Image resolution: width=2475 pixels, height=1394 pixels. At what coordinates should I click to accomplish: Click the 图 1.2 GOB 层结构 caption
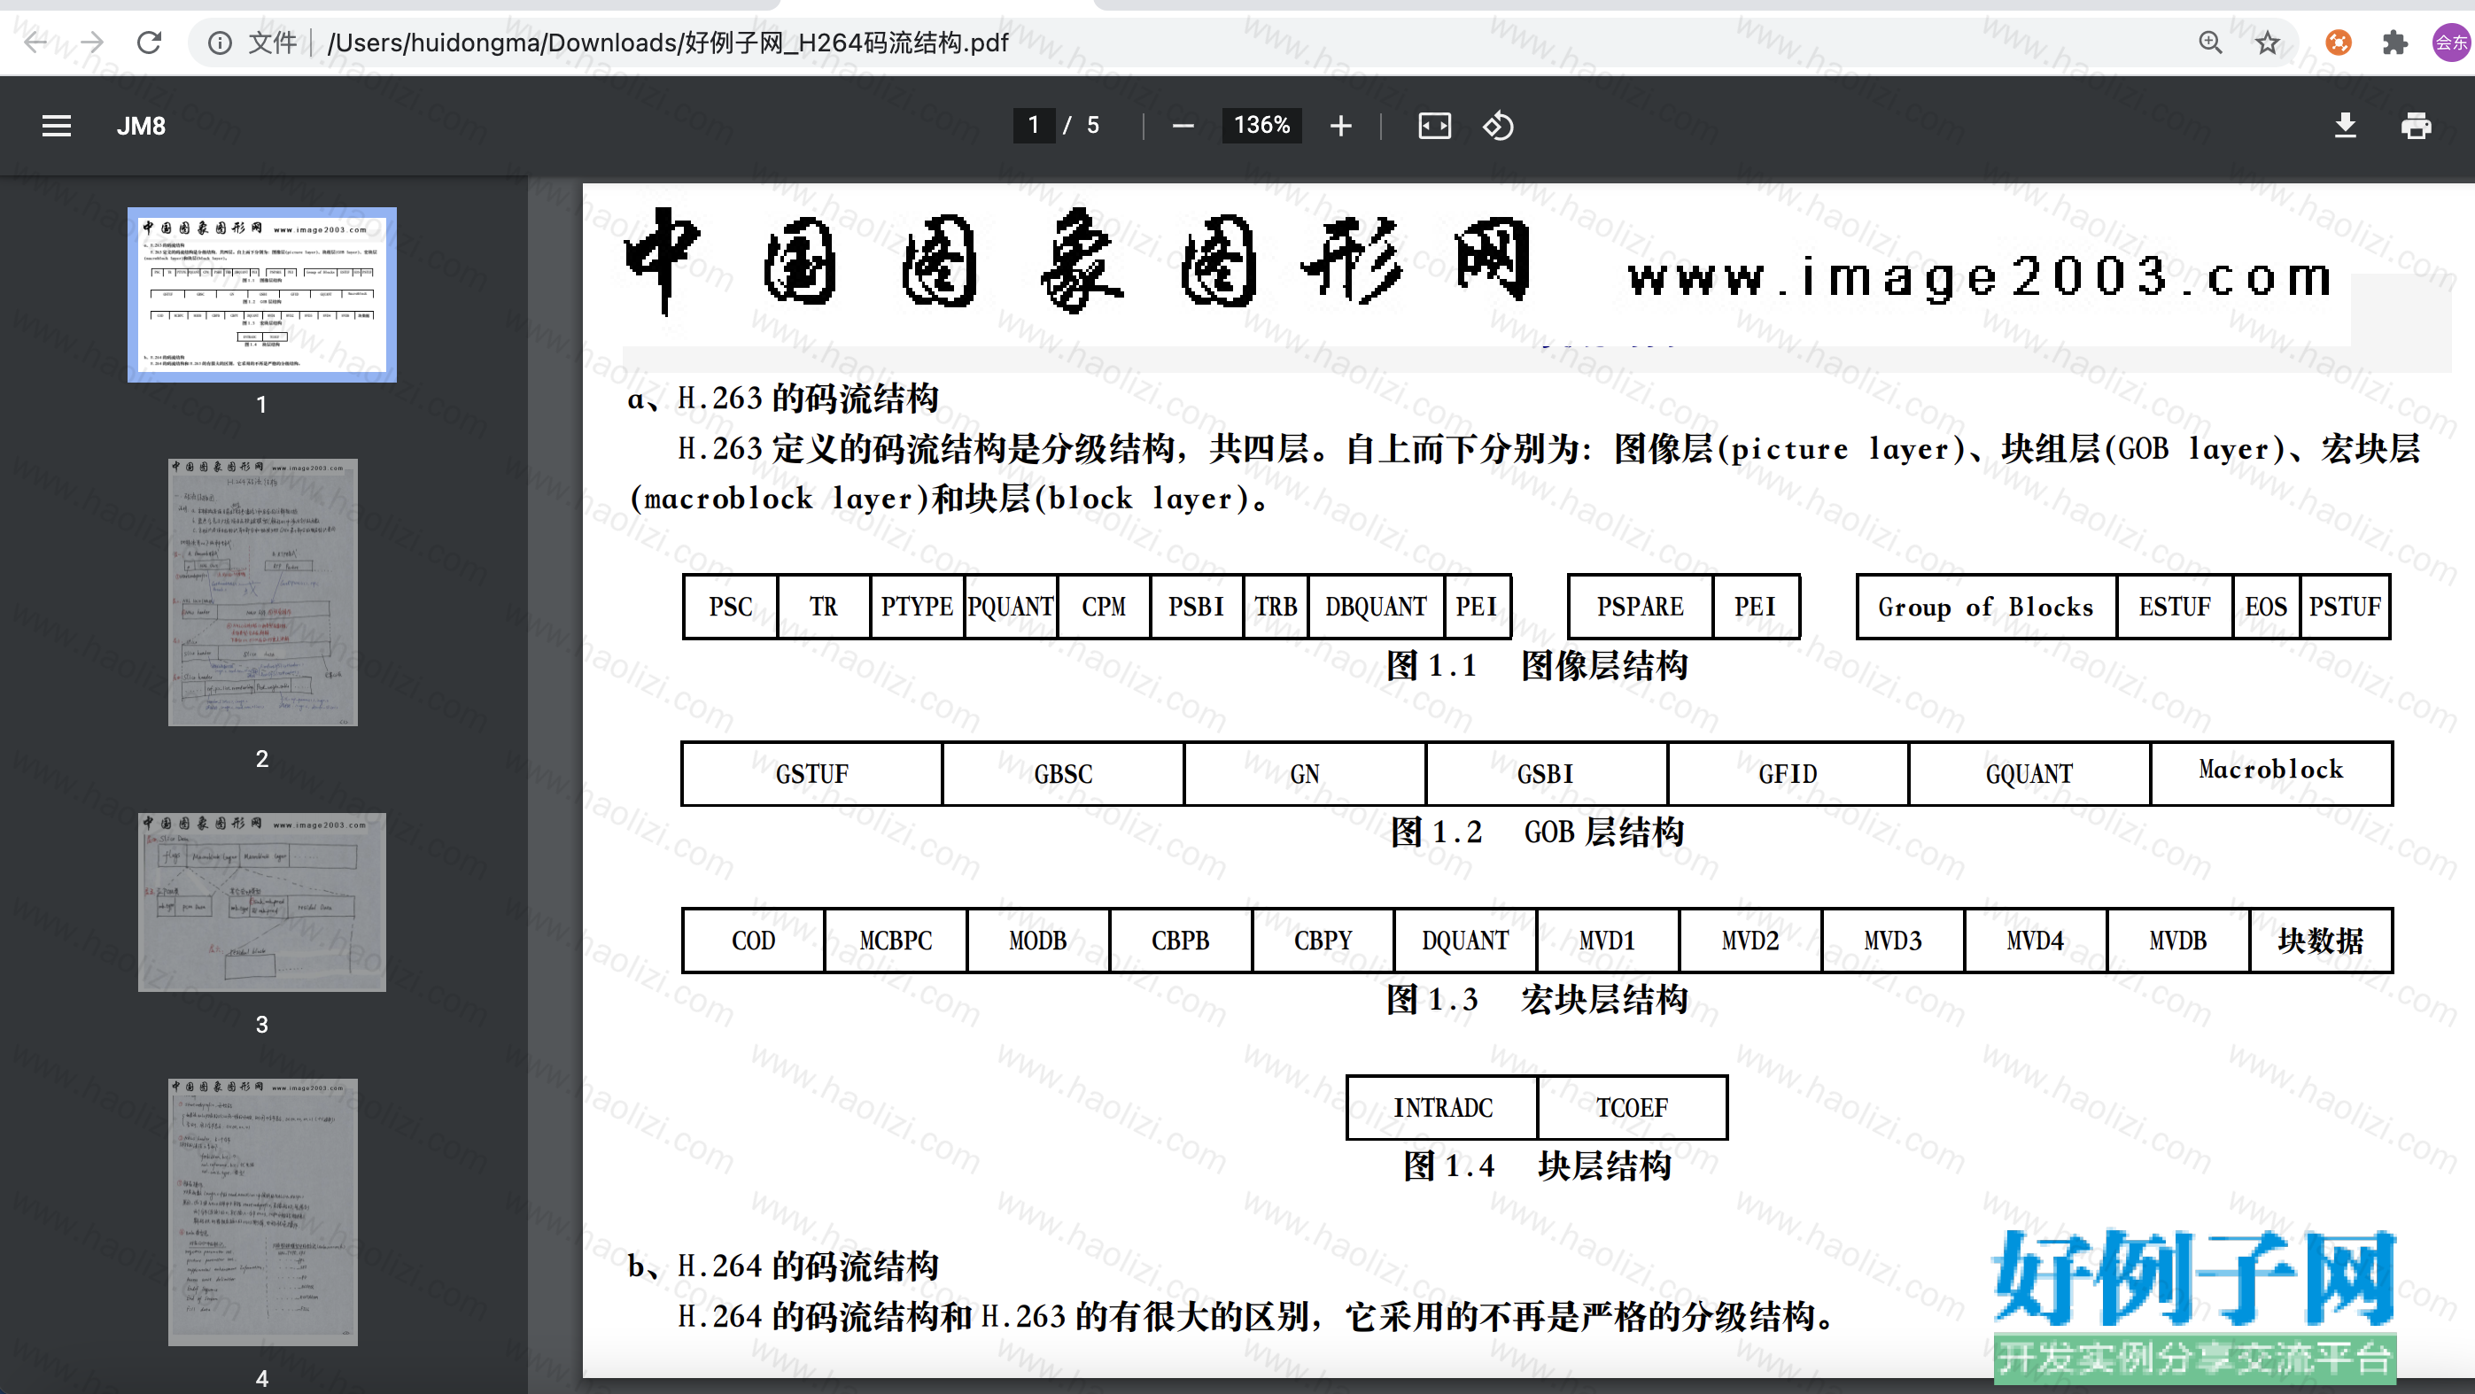(x=1537, y=832)
